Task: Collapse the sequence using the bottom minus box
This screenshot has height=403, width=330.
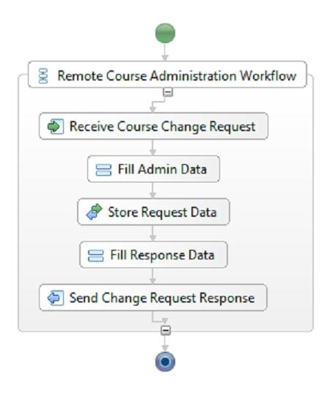Action: [x=166, y=330]
